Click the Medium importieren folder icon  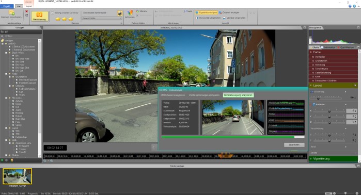tap(11, 13)
